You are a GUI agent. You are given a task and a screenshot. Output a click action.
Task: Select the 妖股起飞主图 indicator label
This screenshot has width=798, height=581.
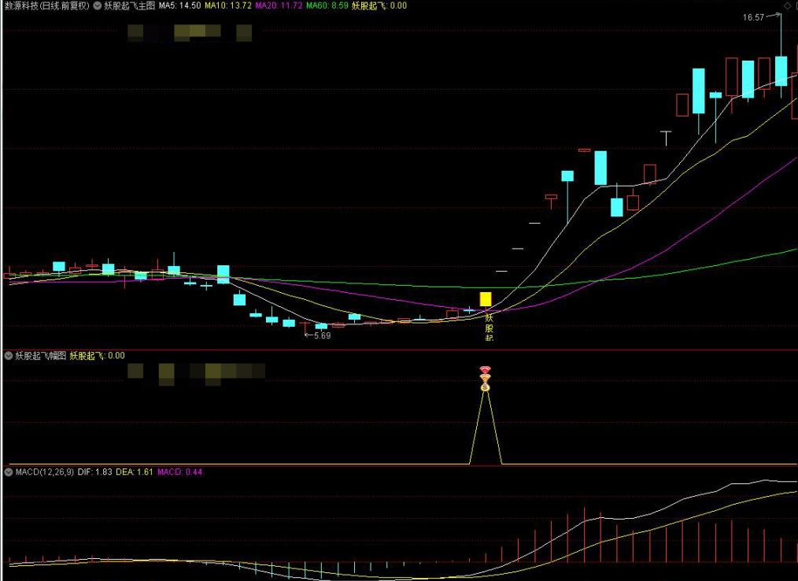129,6
